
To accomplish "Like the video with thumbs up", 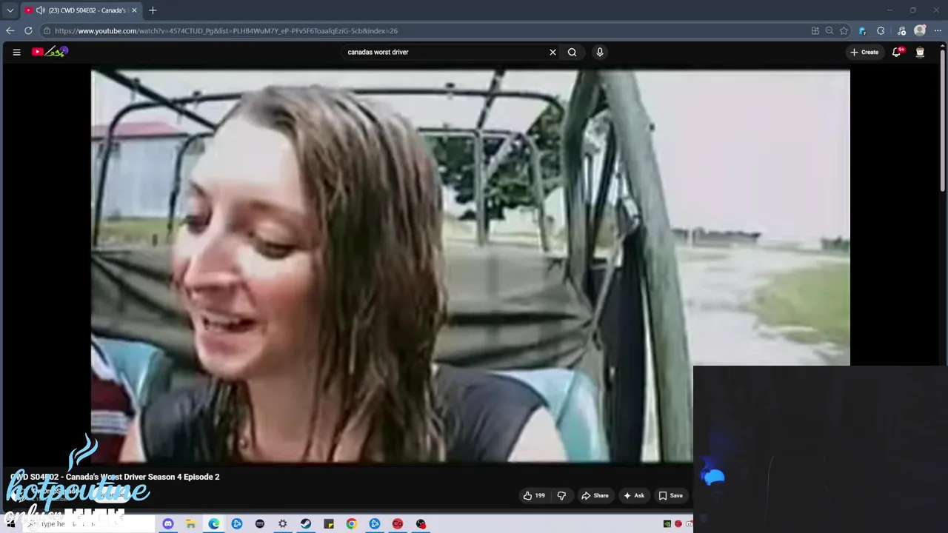I will tap(534, 495).
